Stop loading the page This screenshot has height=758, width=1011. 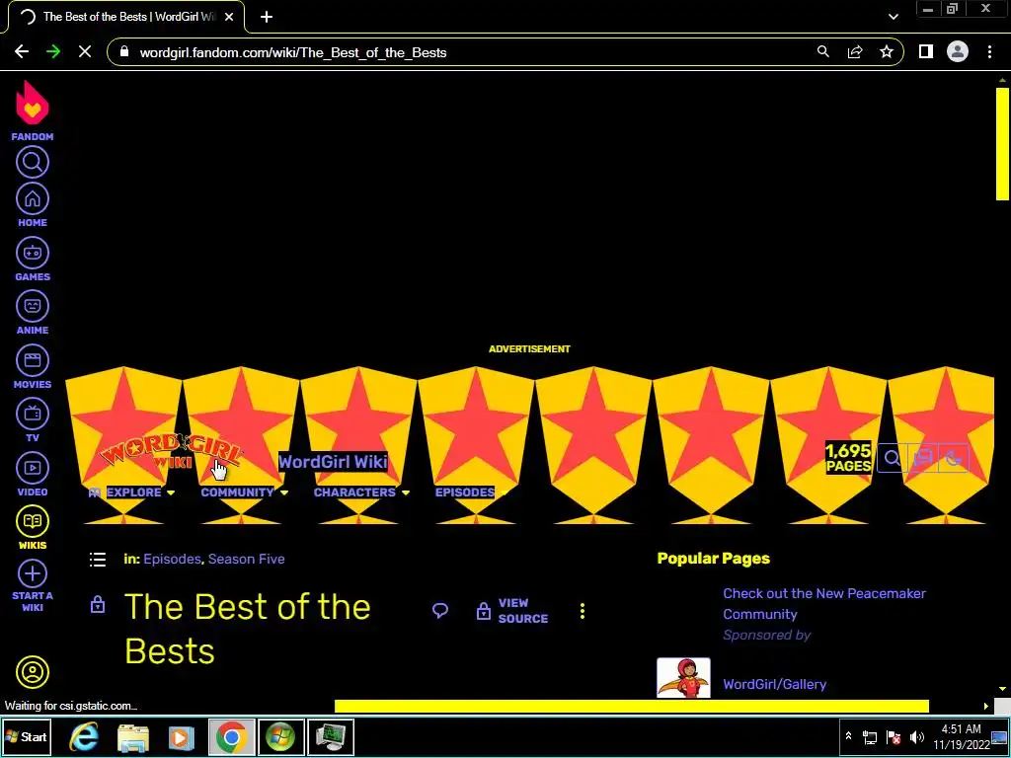(x=85, y=52)
